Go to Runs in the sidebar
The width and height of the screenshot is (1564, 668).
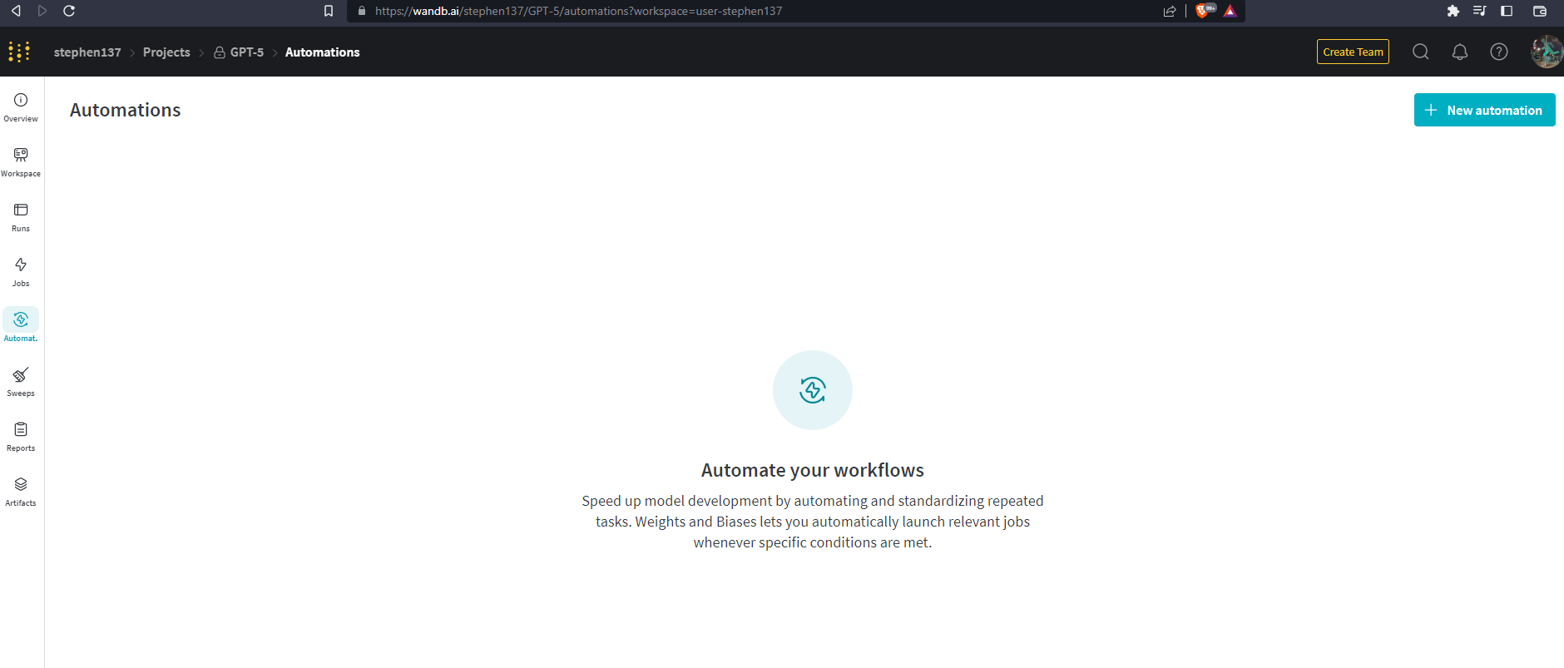(x=21, y=217)
